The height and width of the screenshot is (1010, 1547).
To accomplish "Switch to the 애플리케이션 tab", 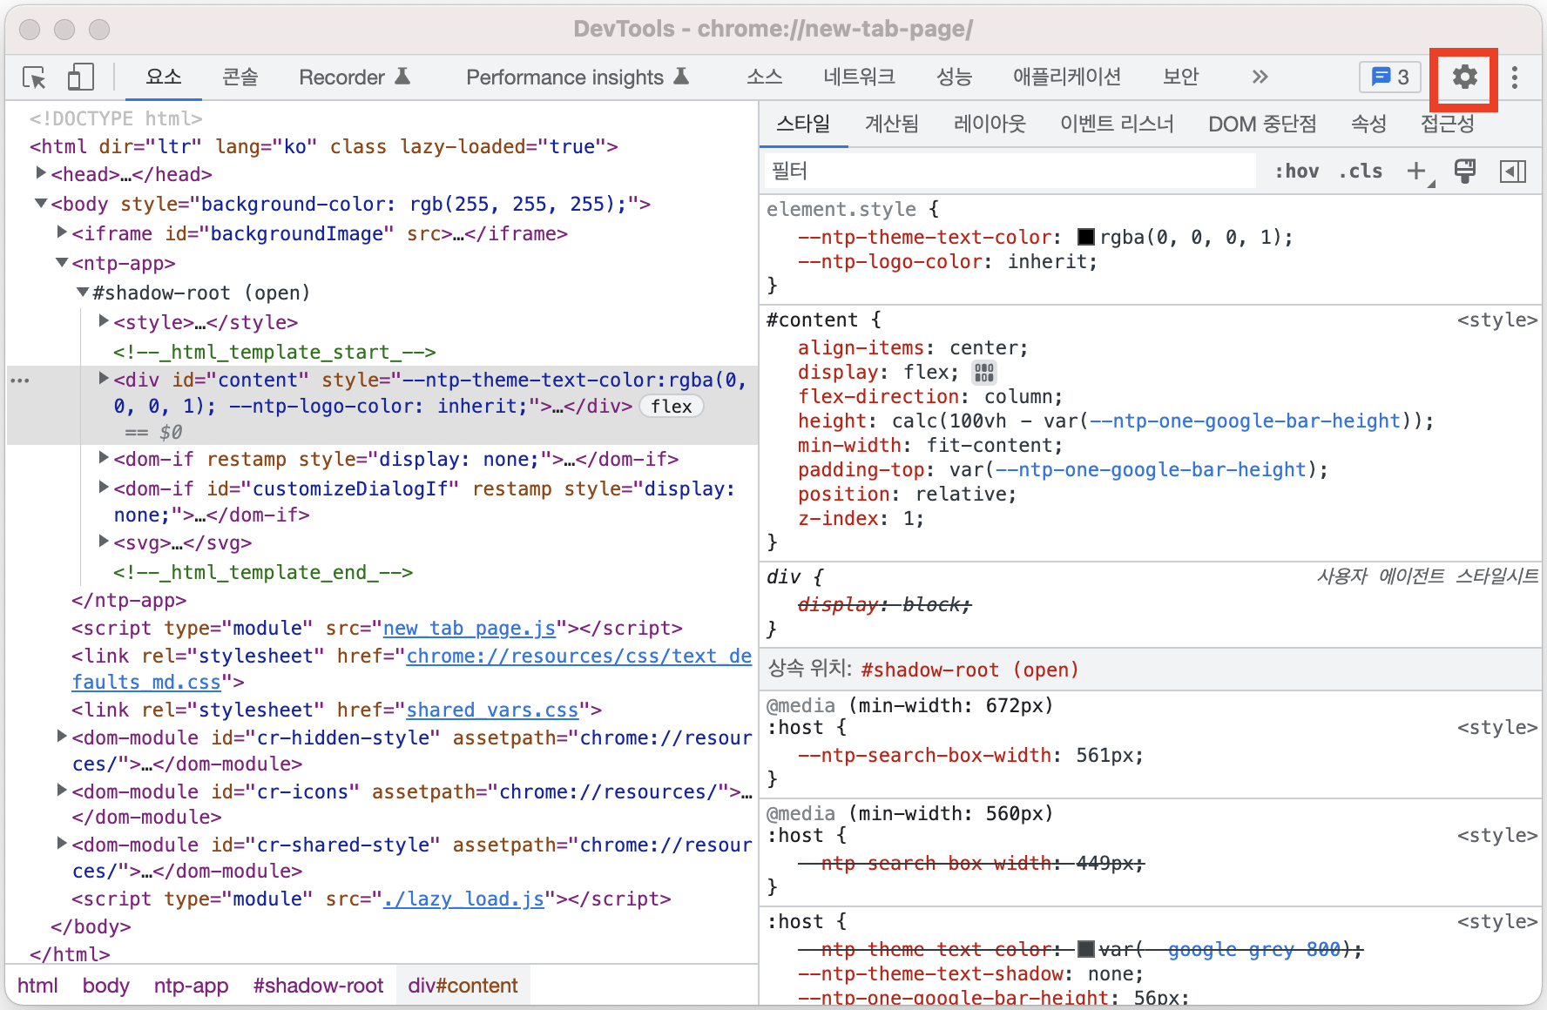I will click(x=1066, y=77).
